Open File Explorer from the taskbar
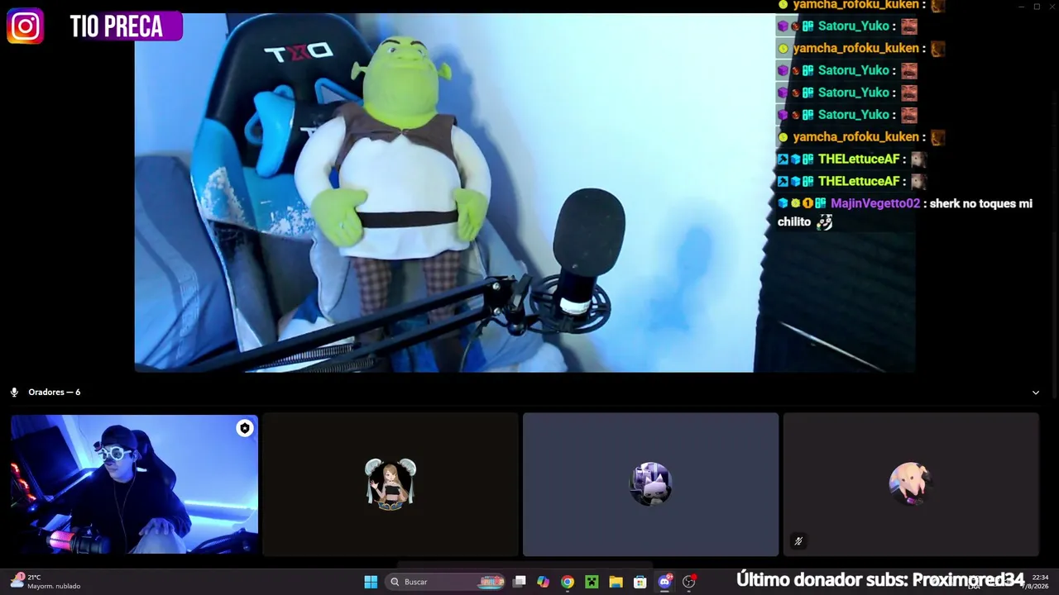This screenshot has height=595, width=1059. click(616, 582)
